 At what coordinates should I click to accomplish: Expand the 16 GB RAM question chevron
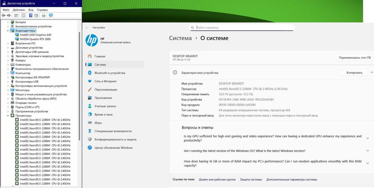coord(368,163)
